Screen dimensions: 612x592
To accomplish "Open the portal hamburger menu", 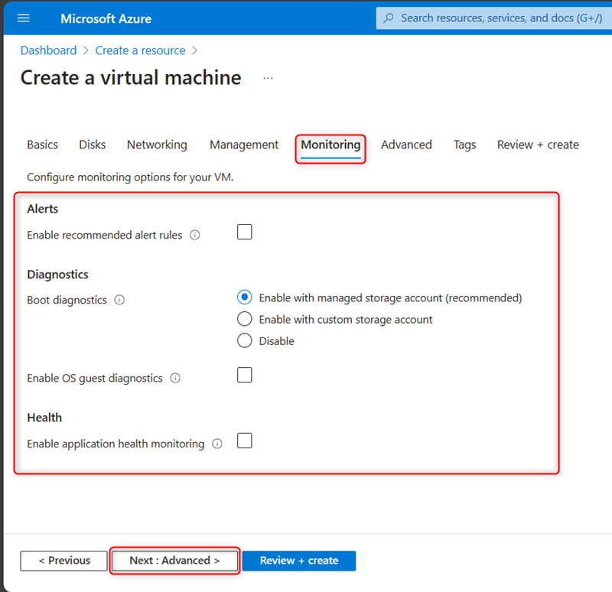I will click(23, 18).
